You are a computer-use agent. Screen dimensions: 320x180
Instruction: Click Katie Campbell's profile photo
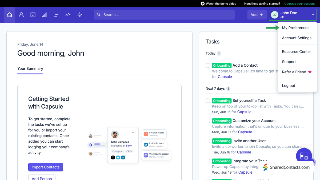115,134
